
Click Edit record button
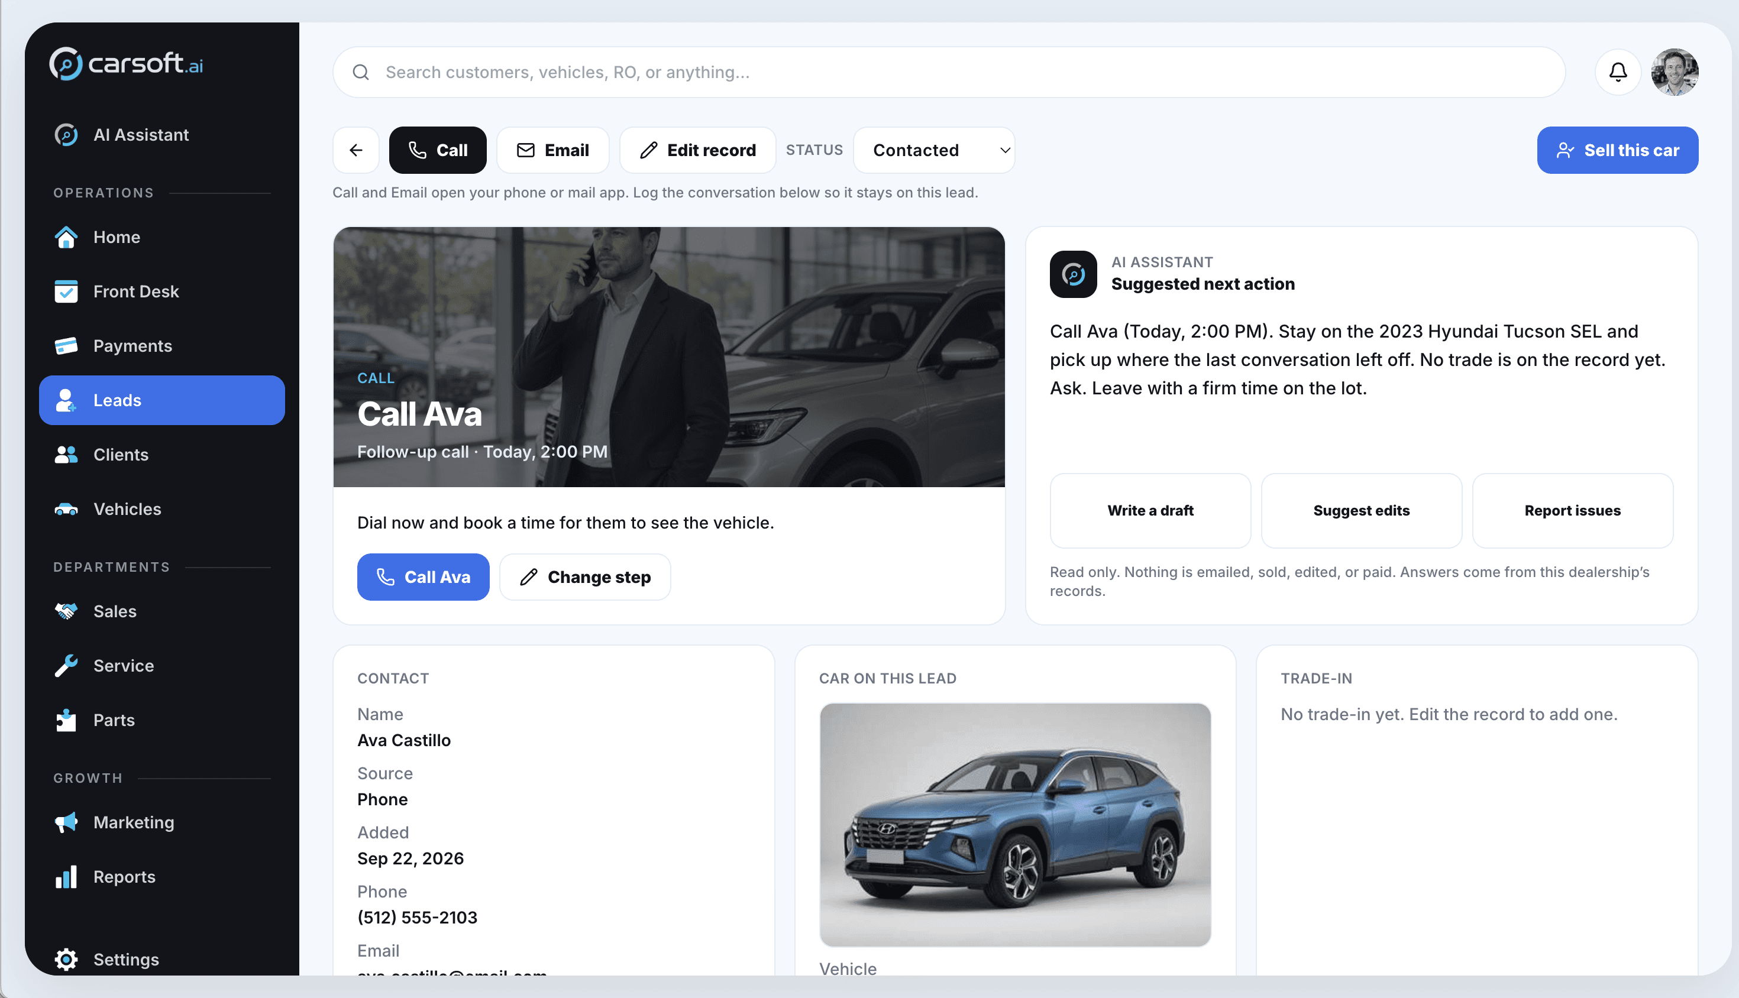point(697,150)
